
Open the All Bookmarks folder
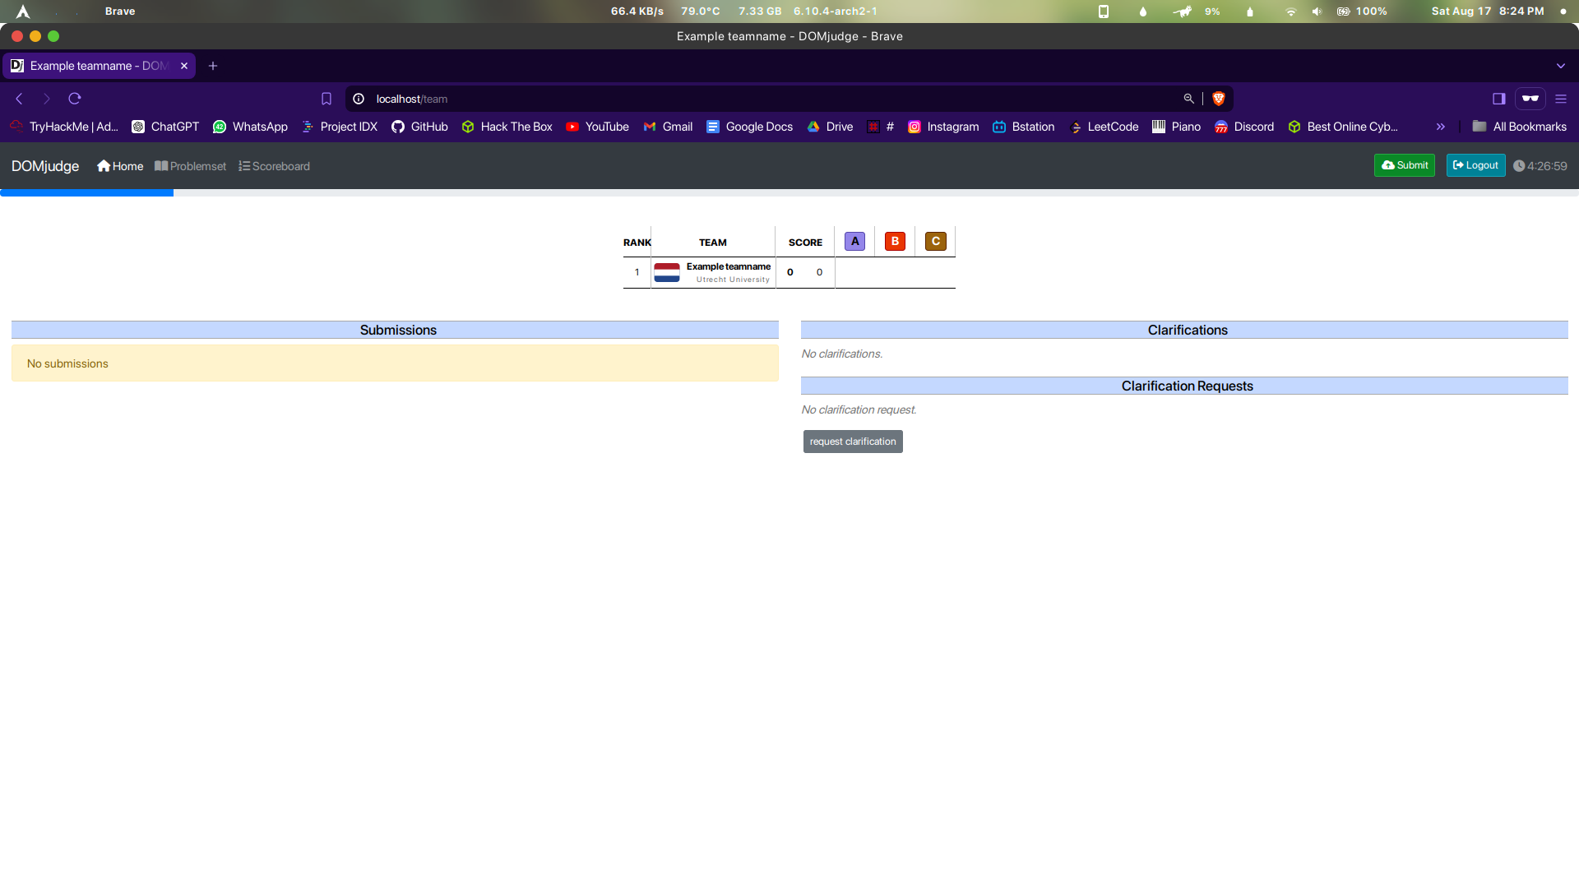pyautogui.click(x=1519, y=127)
